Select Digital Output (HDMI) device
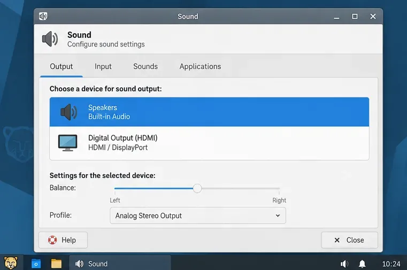 pos(209,143)
